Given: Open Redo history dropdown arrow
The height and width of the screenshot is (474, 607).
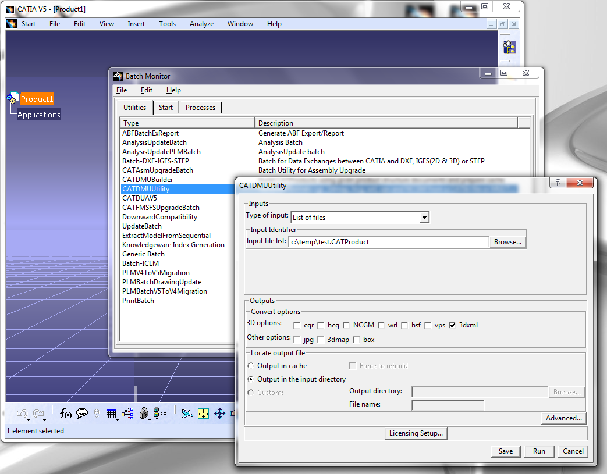Looking at the screenshot, I should point(44,420).
